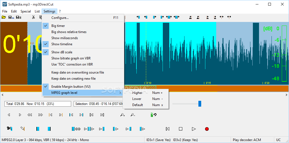Image resolution: width=289 pixels, height=143 pixels.
Task: Click the double right chevron jump-forward button
Action: 41,115
